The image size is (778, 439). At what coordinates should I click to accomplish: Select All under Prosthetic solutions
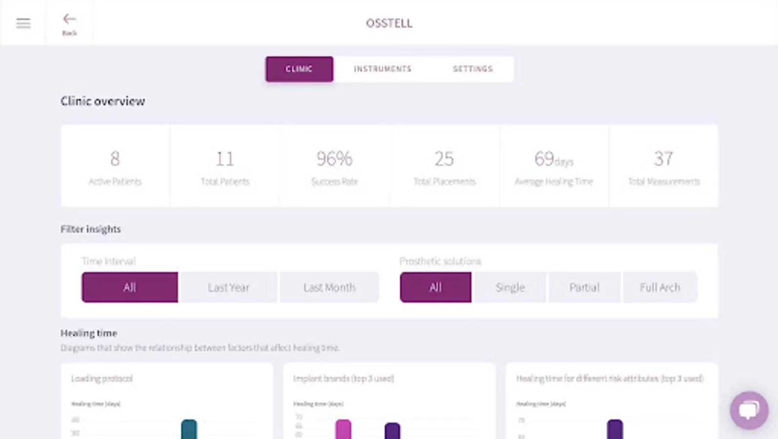[x=435, y=287]
